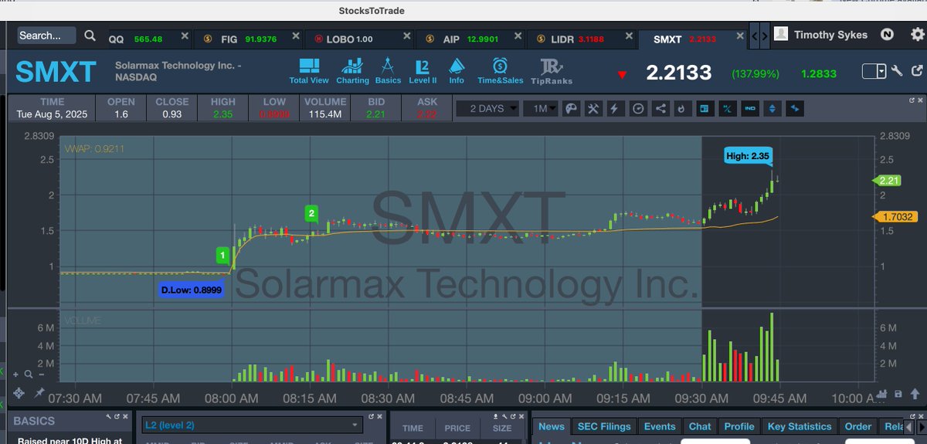Open the Chat tab
Viewport: 927px width, 444px height.
[x=700, y=426]
